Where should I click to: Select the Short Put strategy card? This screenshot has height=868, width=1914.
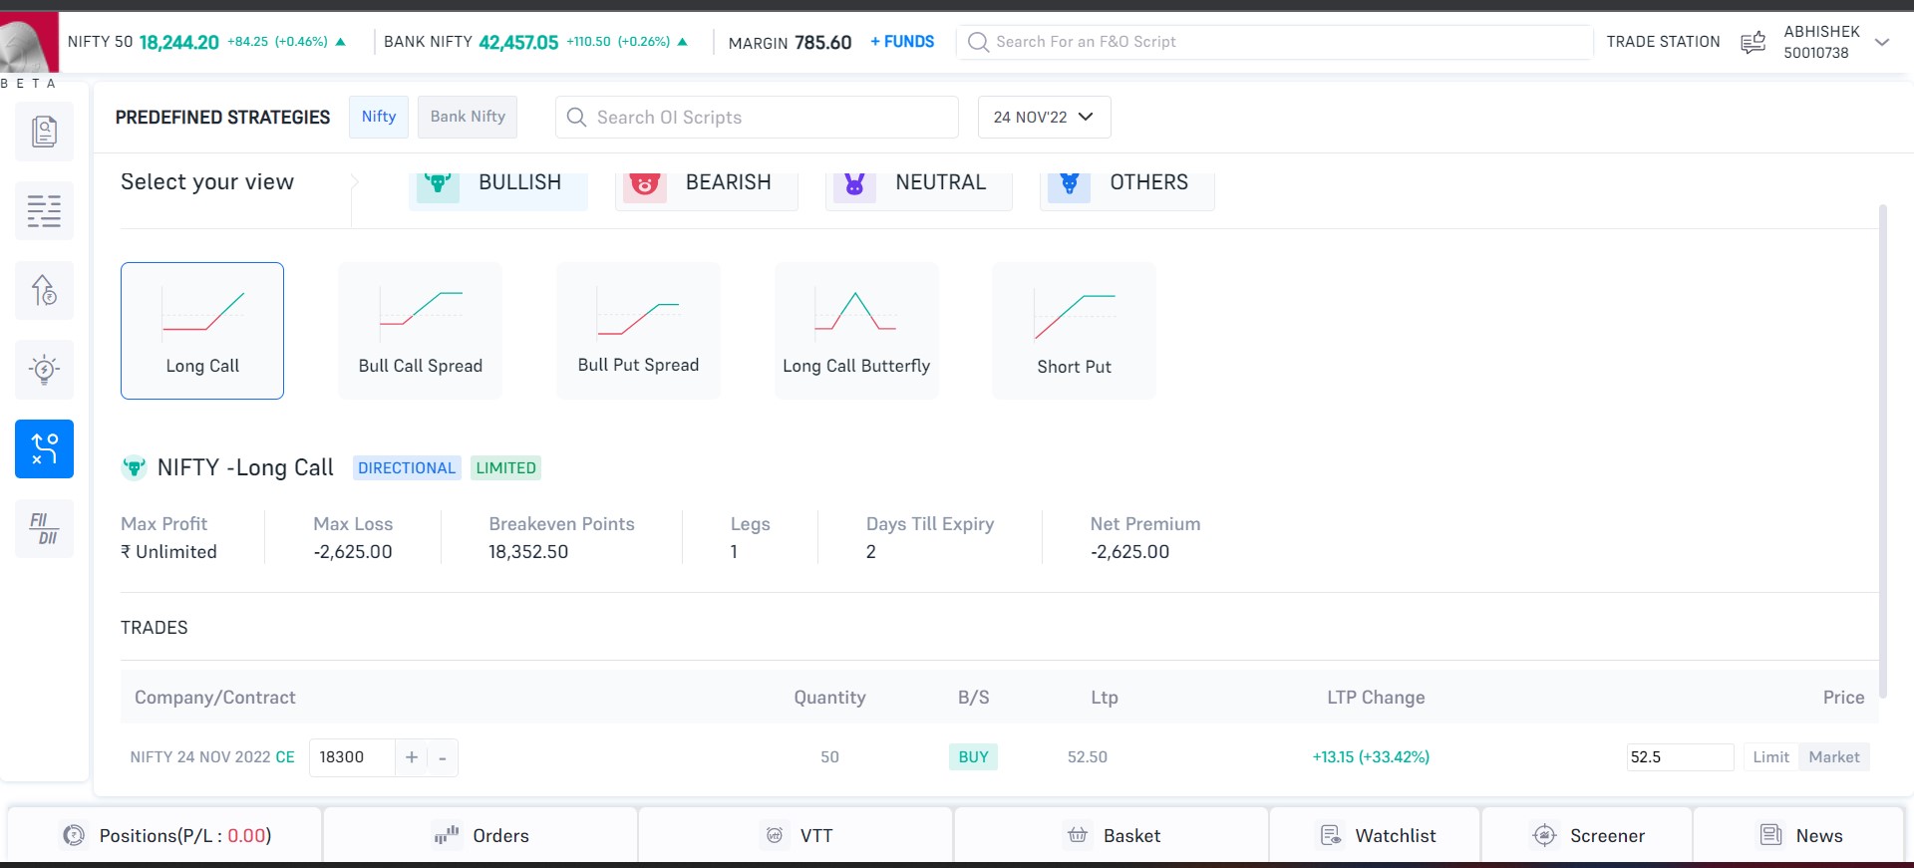click(x=1074, y=331)
